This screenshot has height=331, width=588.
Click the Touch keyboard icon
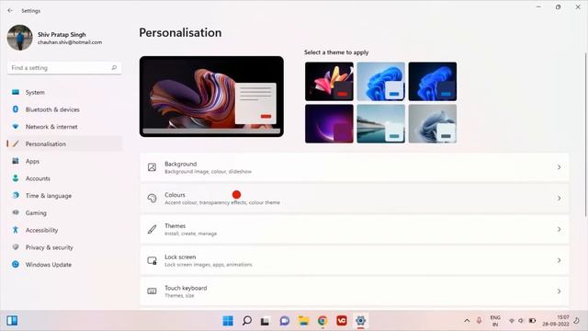point(152,291)
